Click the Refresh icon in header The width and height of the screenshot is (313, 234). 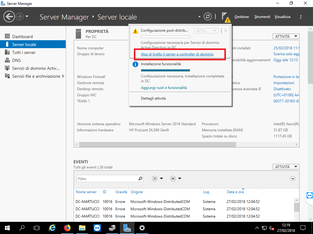point(208,16)
